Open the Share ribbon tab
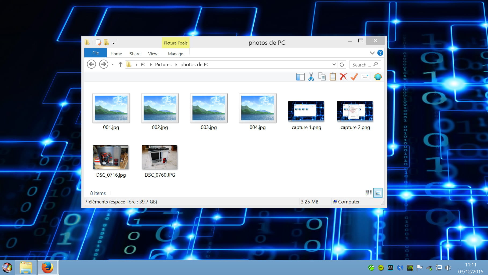The width and height of the screenshot is (488, 275). (135, 54)
